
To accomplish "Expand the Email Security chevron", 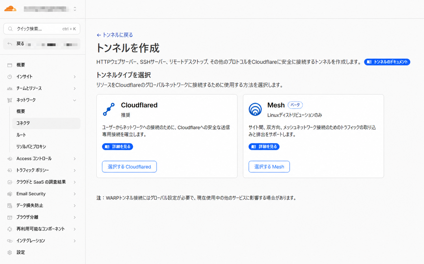I will click(x=75, y=194).
